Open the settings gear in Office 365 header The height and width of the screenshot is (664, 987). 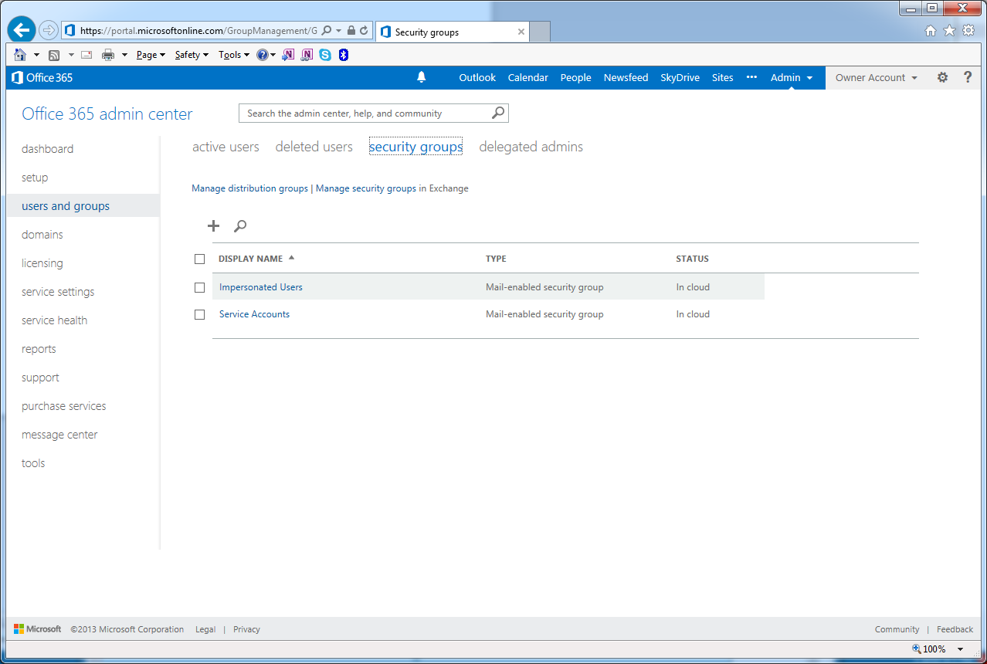click(942, 77)
